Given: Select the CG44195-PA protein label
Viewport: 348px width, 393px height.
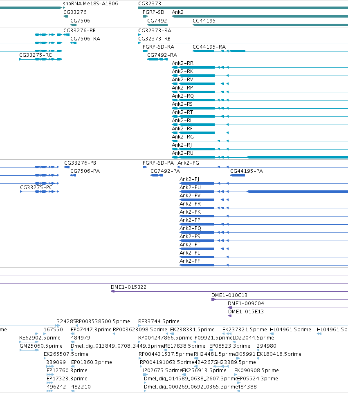Looking at the screenshot, I should [247, 171].
